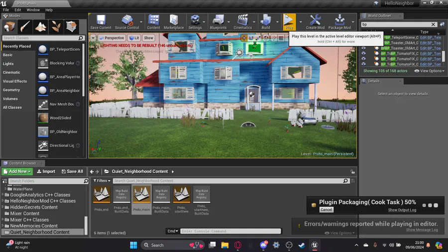Open the File menu
Screen dimensions: 448x252
[5, 10]
